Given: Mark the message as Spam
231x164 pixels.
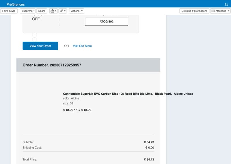Looking at the screenshot, I should [42, 11].
